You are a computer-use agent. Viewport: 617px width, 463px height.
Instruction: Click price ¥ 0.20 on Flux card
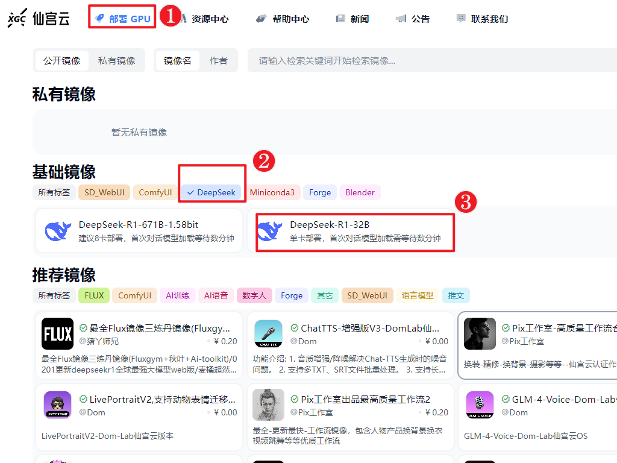pyautogui.click(x=225, y=341)
